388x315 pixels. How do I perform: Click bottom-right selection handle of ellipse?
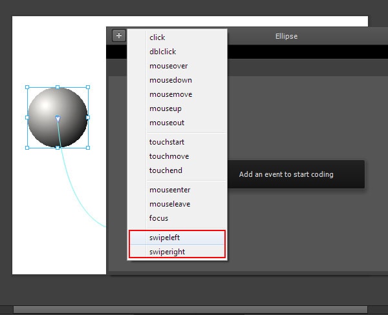[x=88, y=148]
